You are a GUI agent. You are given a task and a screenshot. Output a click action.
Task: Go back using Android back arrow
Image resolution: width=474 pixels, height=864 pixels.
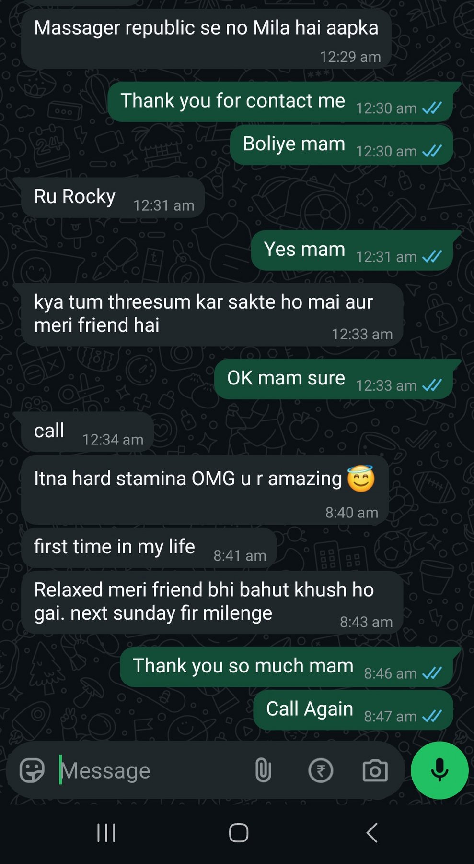pos(372,833)
